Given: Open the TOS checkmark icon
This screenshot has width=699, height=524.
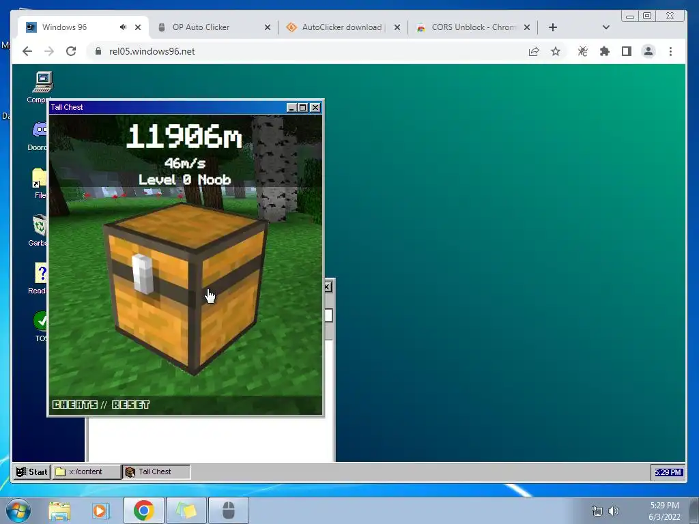Looking at the screenshot, I should pos(40,326).
